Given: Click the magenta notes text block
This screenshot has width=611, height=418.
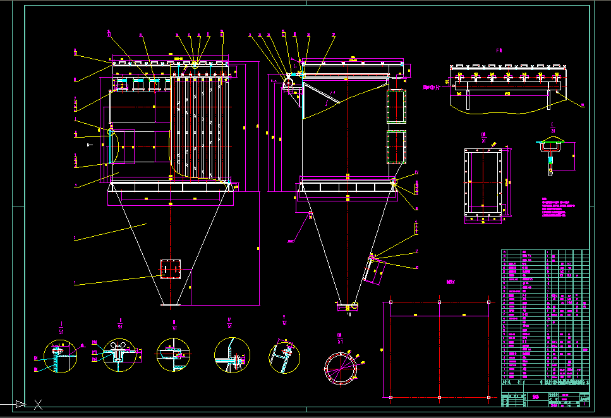Looking at the screenshot, I should tap(559, 208).
